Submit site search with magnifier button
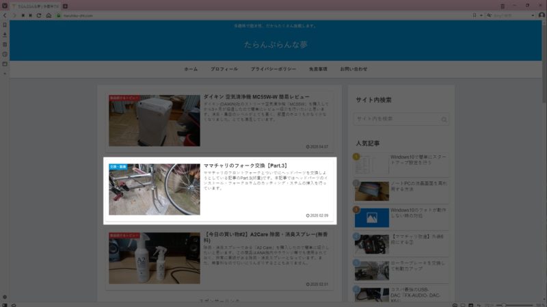The image size is (547, 307). point(444,119)
